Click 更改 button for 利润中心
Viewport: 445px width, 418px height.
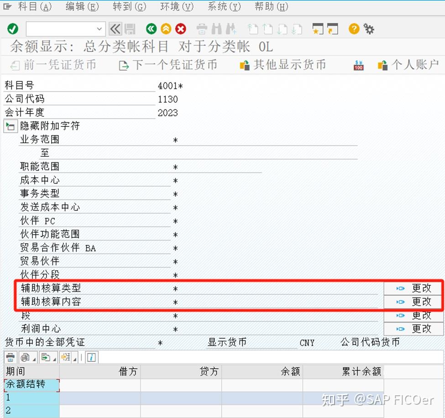click(413, 329)
